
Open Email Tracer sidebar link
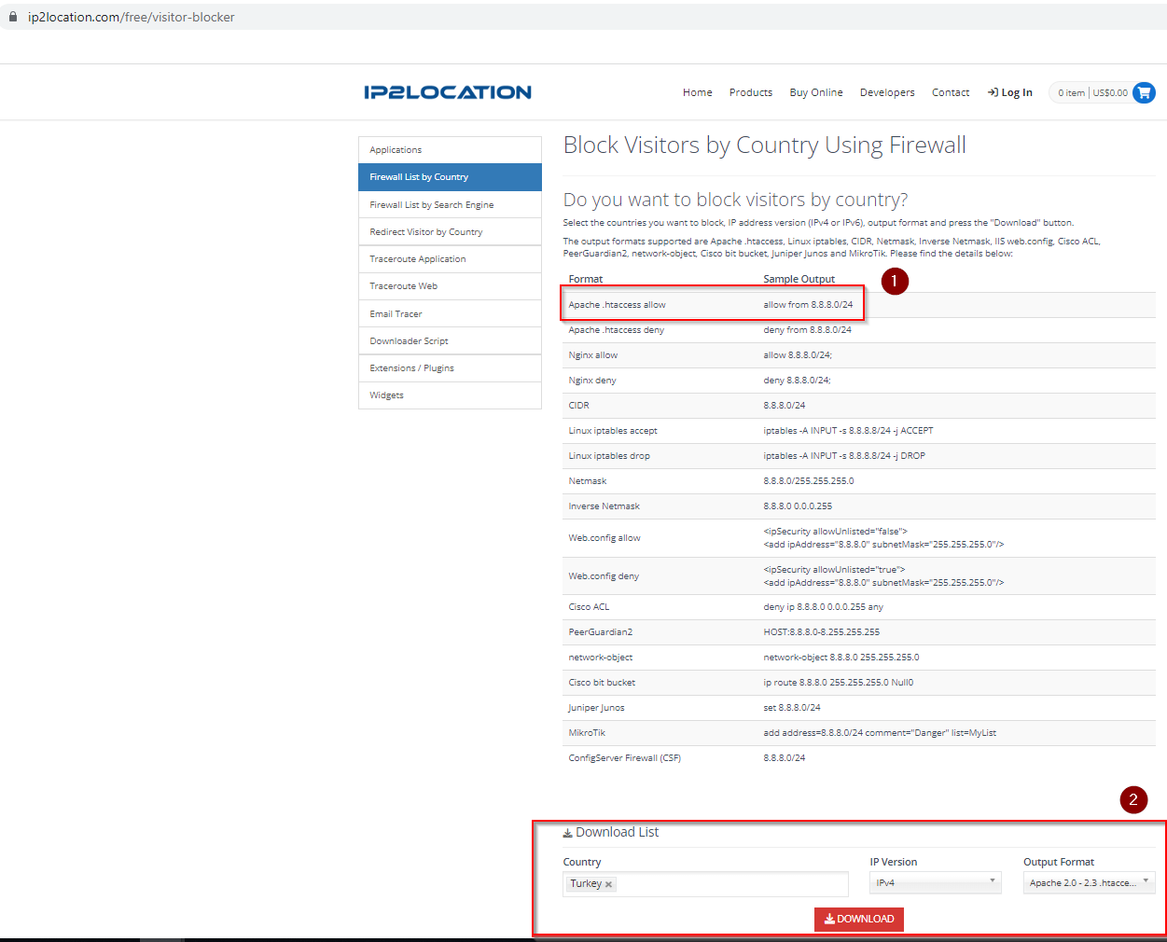pyautogui.click(x=450, y=313)
